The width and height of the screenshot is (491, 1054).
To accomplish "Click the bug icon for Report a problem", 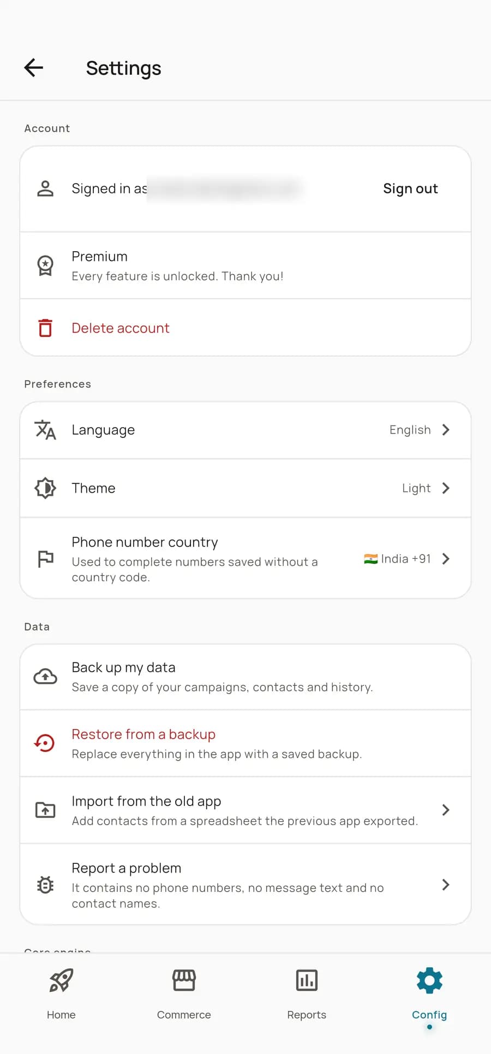I will pos(45,885).
